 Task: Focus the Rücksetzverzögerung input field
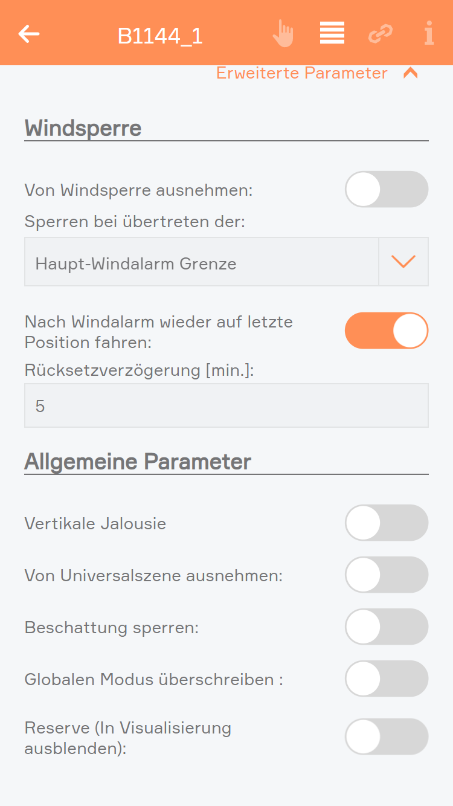[x=226, y=405]
